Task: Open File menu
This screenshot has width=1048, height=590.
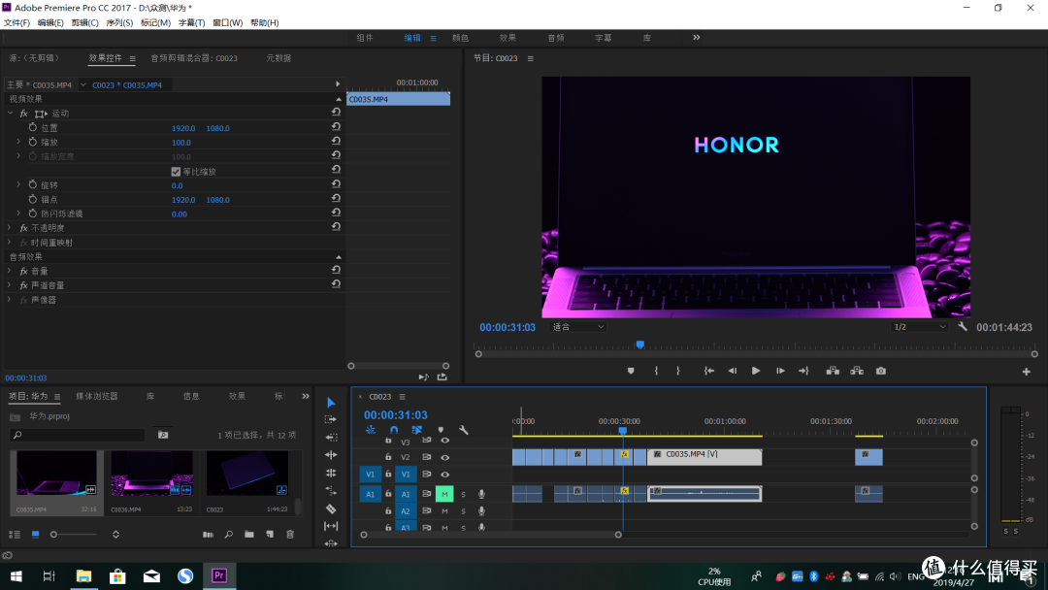Action: (16, 22)
